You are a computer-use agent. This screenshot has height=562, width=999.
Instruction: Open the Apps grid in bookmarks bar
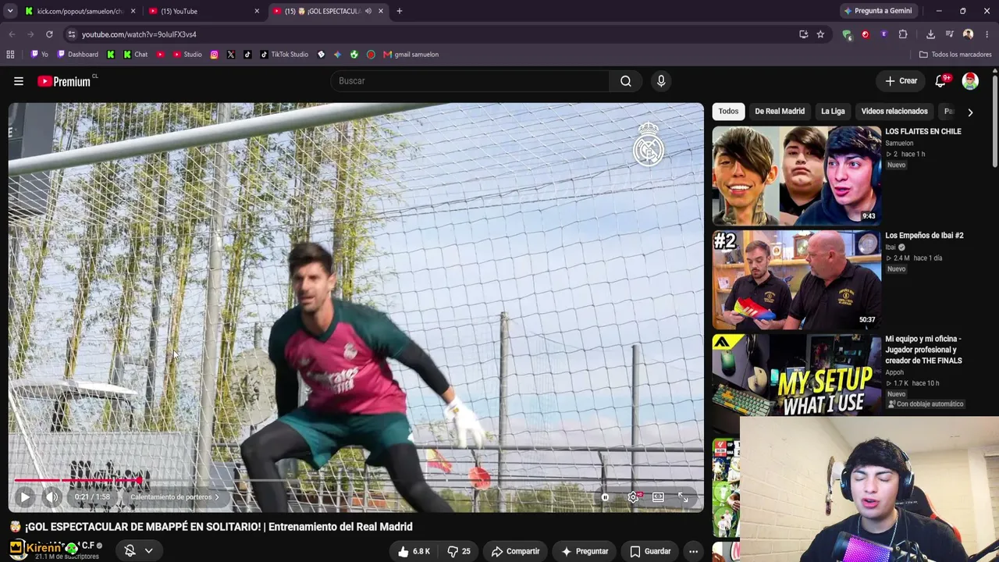pyautogui.click(x=10, y=55)
